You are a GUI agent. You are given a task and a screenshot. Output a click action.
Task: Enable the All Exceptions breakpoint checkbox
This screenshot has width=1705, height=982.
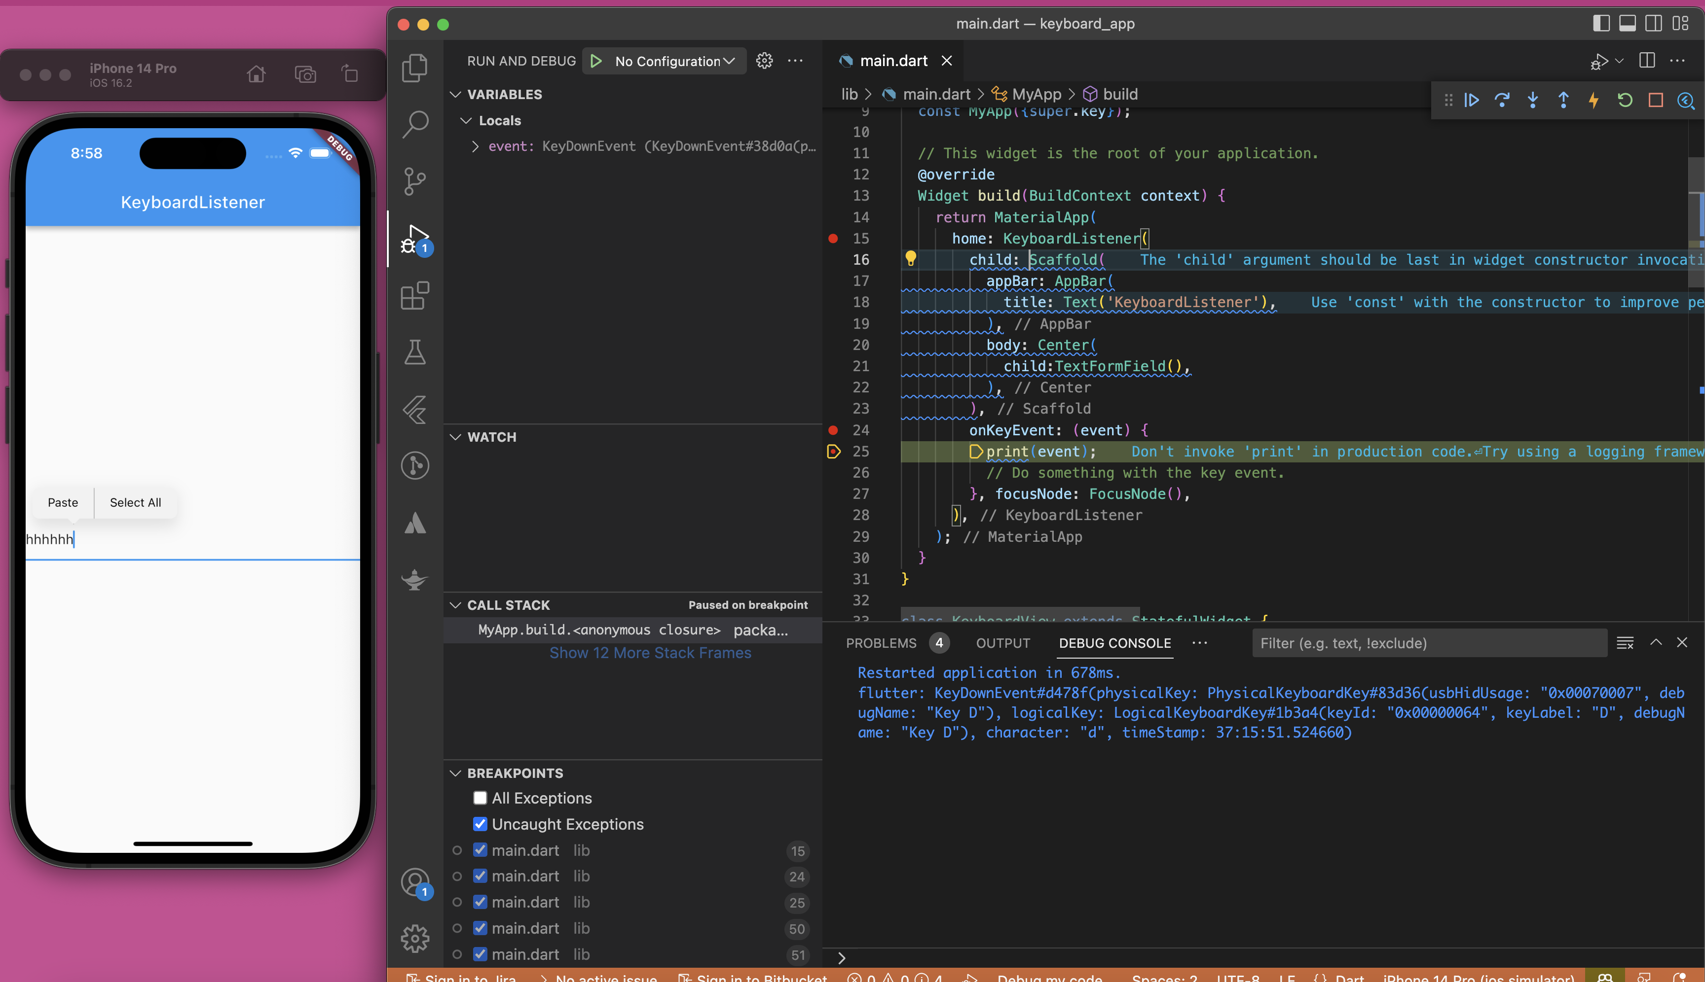[x=480, y=798]
